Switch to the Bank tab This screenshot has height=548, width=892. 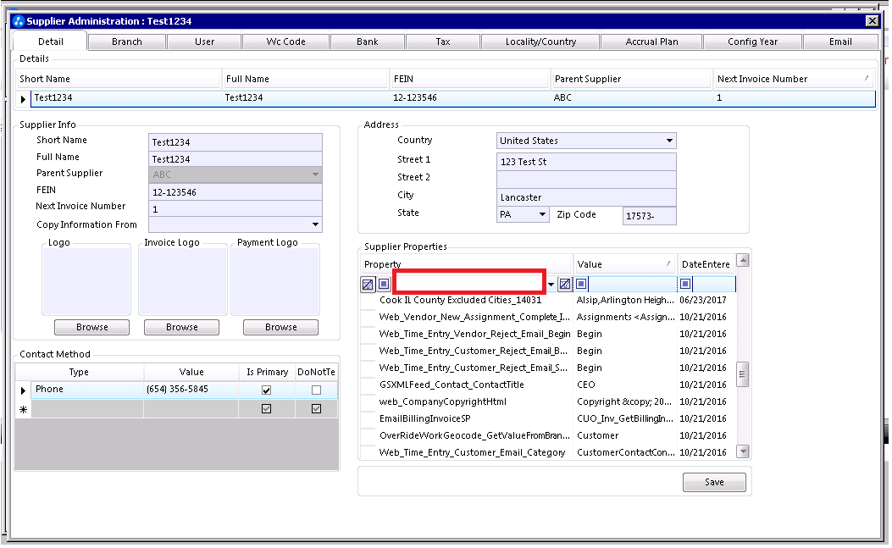pyautogui.click(x=368, y=42)
